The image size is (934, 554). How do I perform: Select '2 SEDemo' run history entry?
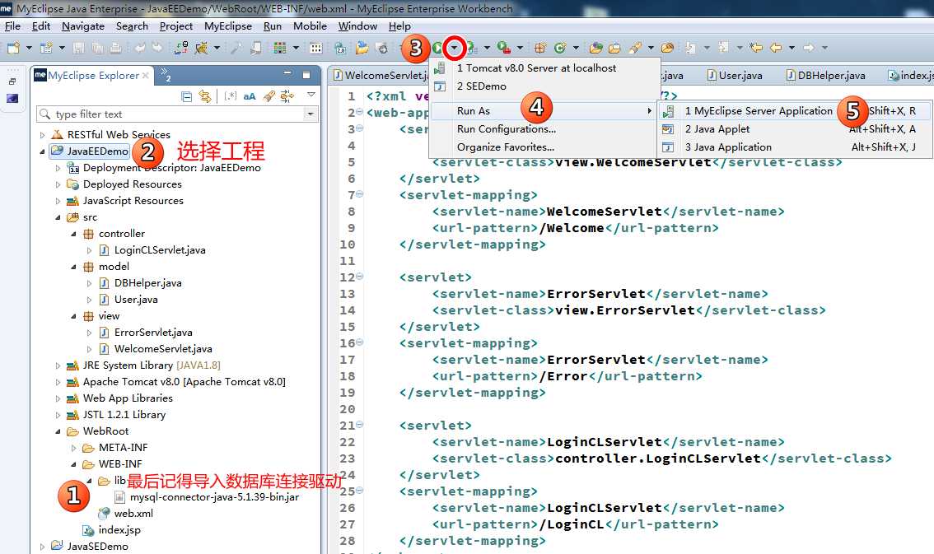point(545,86)
